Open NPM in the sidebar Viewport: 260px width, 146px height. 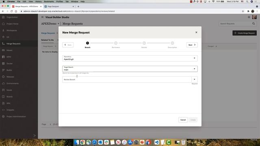(x=9, y=57)
